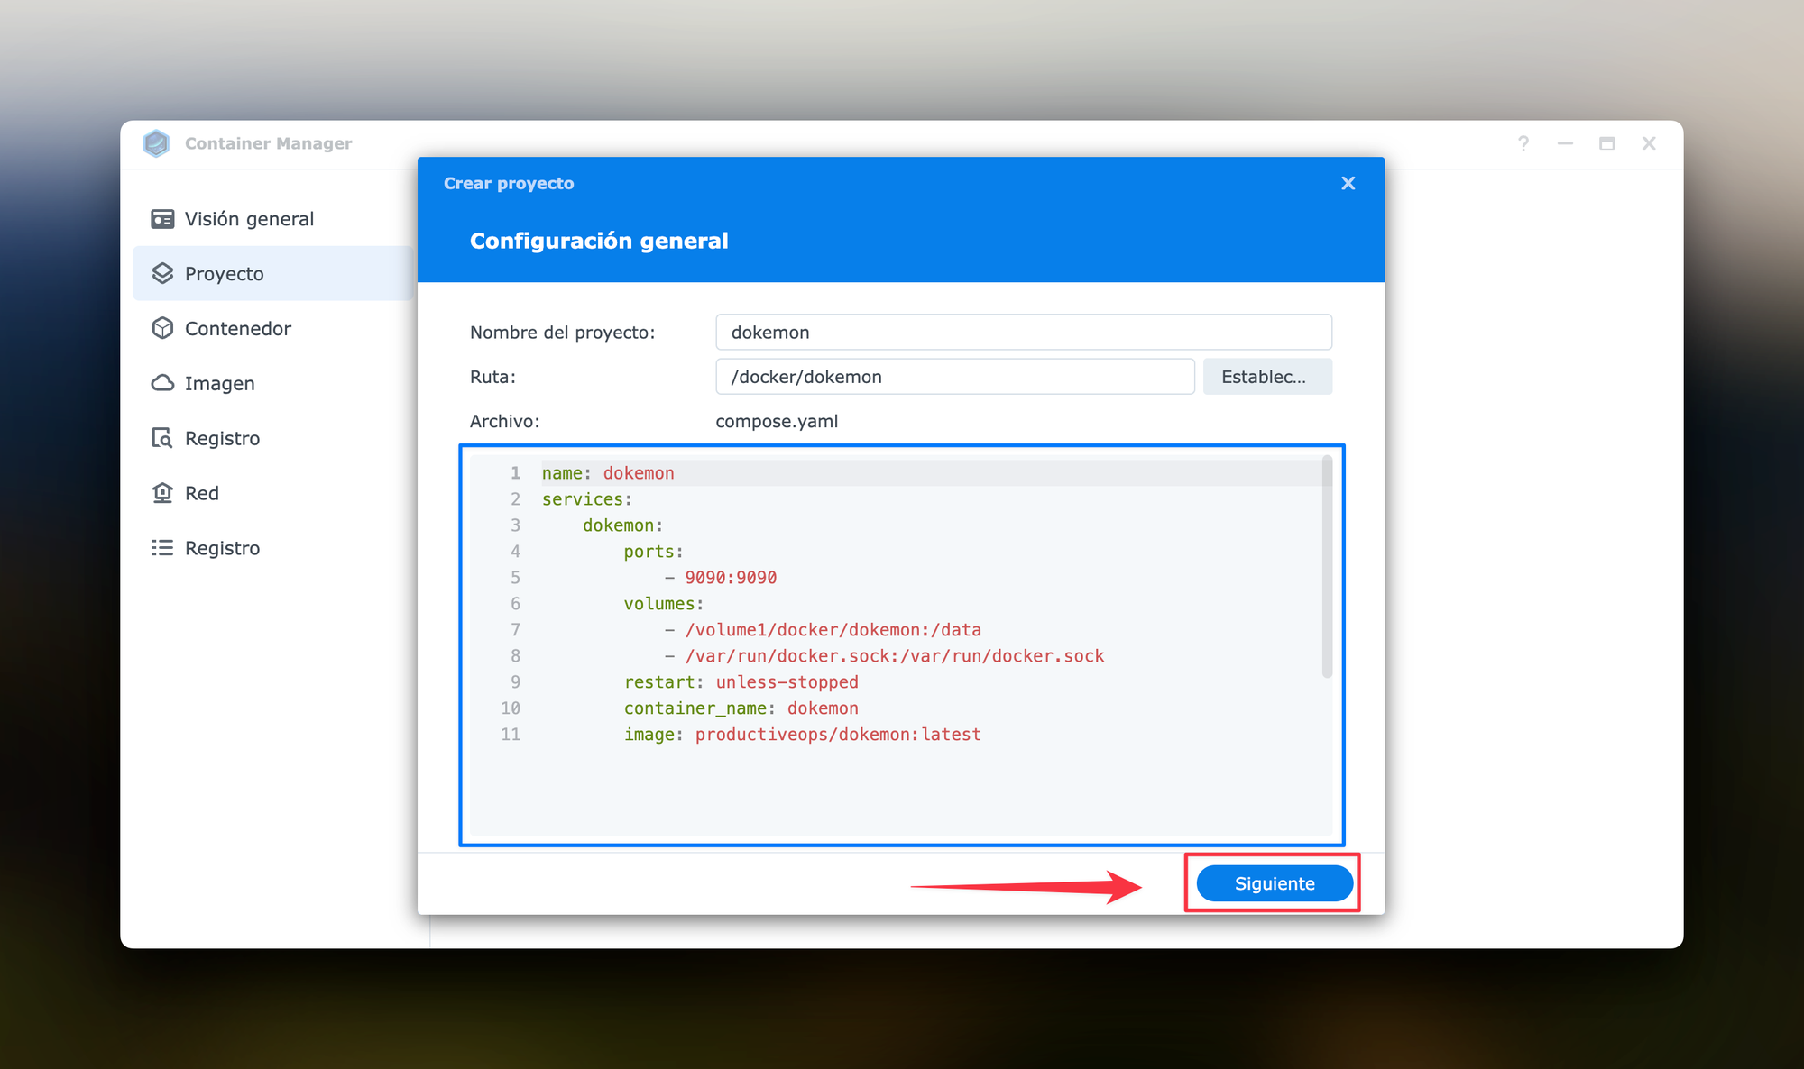This screenshot has height=1069, width=1804.
Task: Click line number 11 in gutter
Action: coord(511,735)
